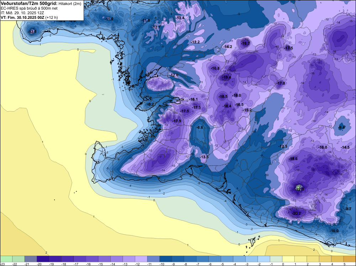The height and width of the screenshot is (266, 356).
Task: Select the -13.1 label on the far-left coast
Action: coord(32,32)
